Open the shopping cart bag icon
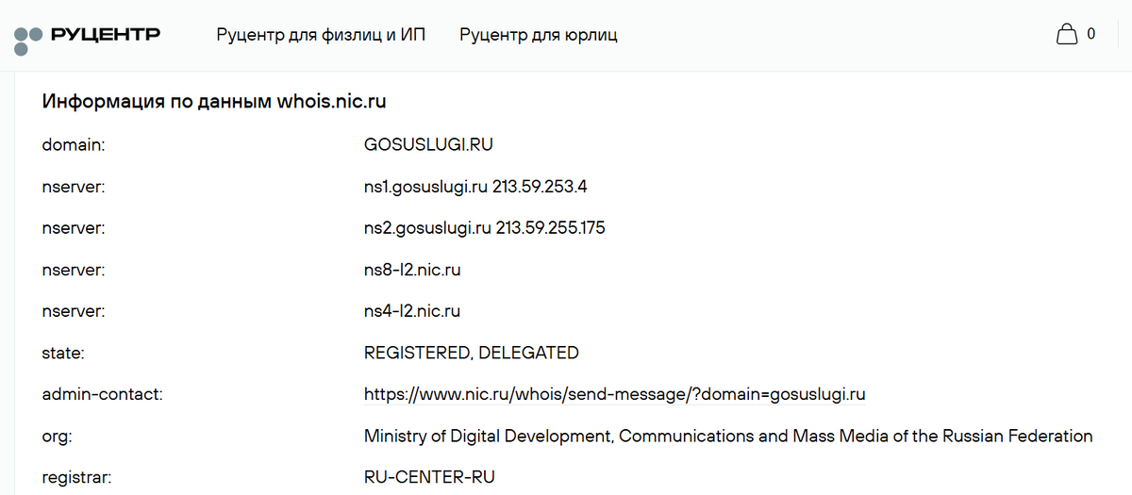 point(1067,35)
